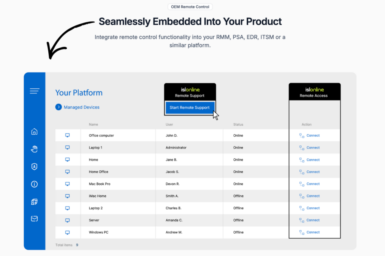Click the info circle icon in the sidebar
The height and width of the screenshot is (256, 385).
[34, 184]
